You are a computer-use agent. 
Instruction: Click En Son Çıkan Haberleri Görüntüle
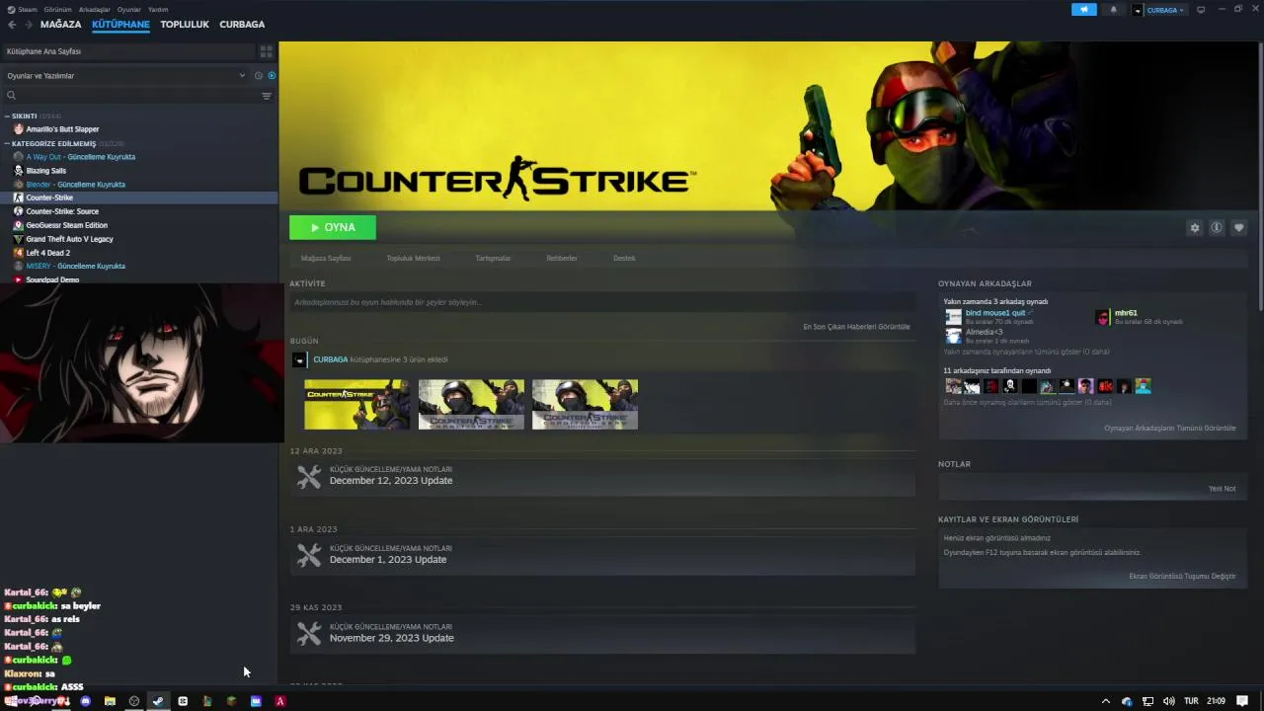coord(856,327)
